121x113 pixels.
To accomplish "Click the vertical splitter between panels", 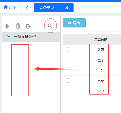I will click(x=60, y=64).
